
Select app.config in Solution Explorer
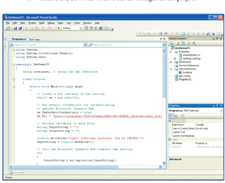185,76
